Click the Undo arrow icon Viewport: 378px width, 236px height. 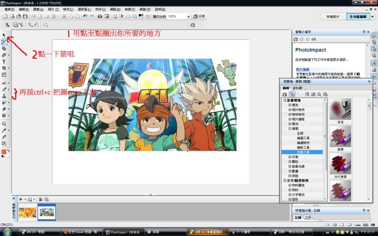(x=85, y=16)
